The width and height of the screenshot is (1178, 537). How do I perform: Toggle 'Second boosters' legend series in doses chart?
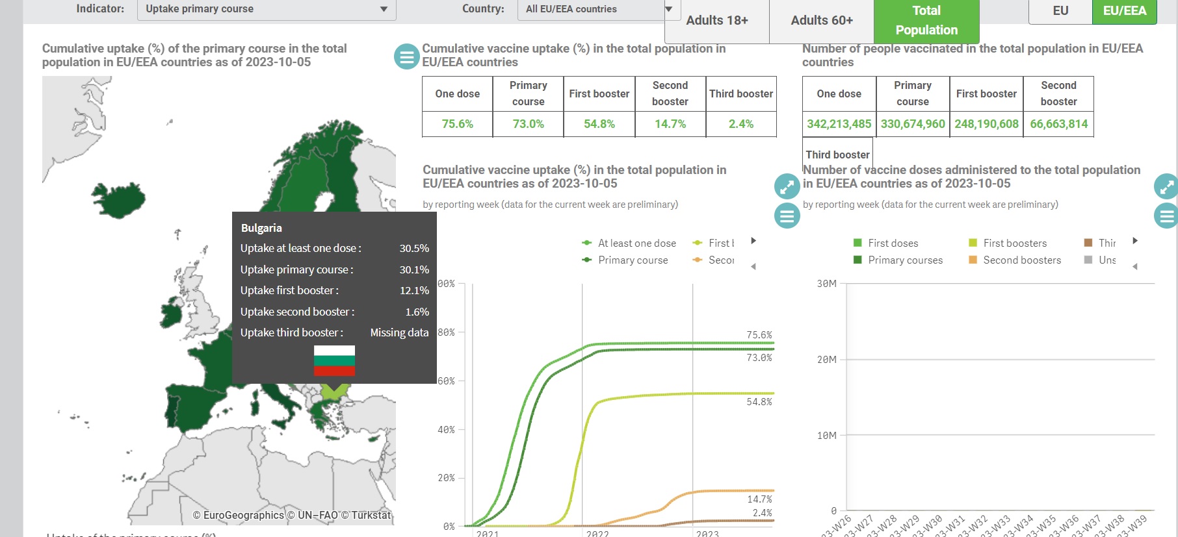(x=1015, y=260)
